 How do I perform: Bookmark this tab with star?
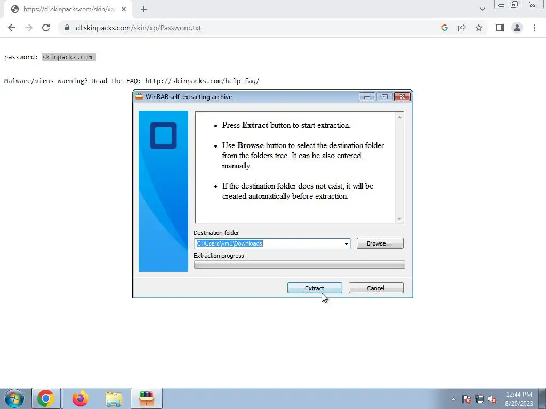coord(479,28)
